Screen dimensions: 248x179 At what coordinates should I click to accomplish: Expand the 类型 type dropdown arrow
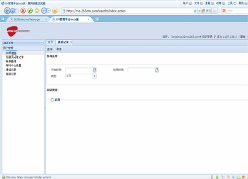[x=94, y=76]
